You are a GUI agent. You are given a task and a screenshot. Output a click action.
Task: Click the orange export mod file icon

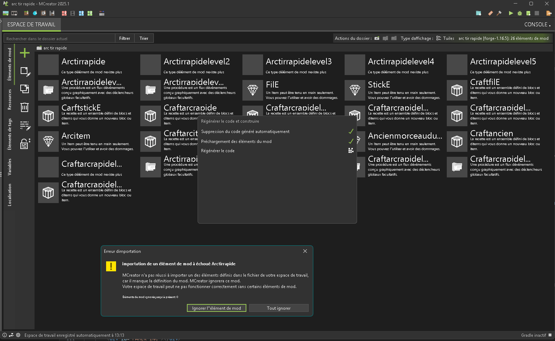pyautogui.click(x=549, y=13)
